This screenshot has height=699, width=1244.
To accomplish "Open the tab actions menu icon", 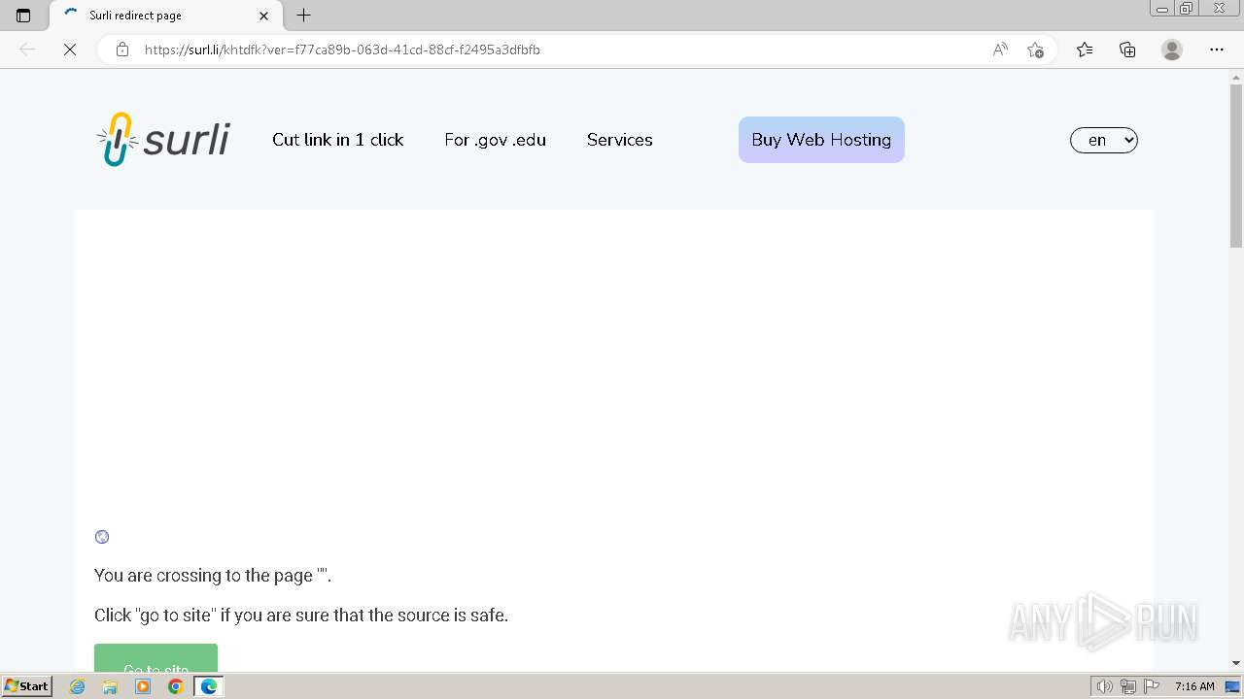I will [23, 16].
